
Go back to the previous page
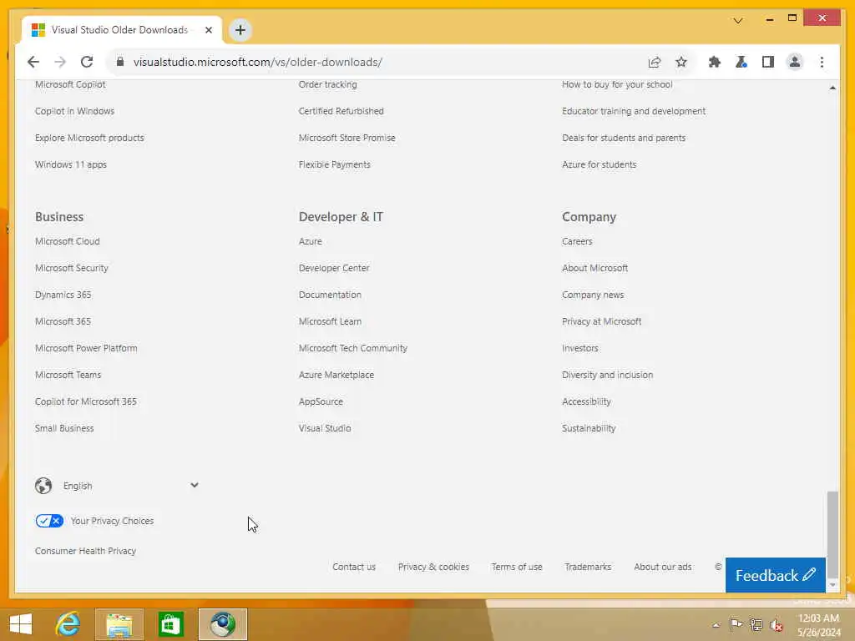(x=33, y=62)
